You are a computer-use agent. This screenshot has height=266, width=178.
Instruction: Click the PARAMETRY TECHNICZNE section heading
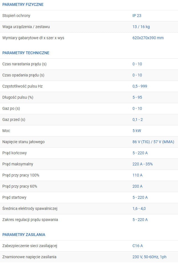point(26,53)
